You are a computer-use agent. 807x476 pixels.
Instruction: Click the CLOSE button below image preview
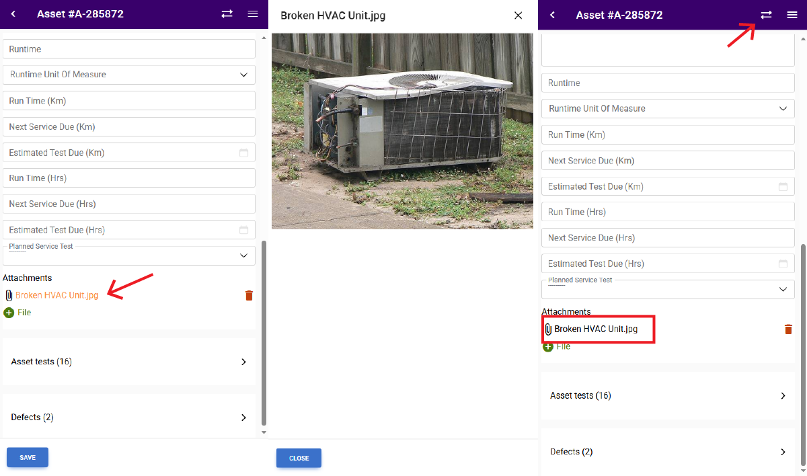(299, 458)
